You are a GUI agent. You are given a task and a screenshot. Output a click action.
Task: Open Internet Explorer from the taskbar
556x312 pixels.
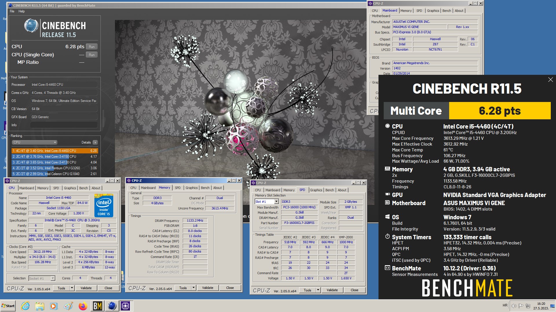[25, 306]
